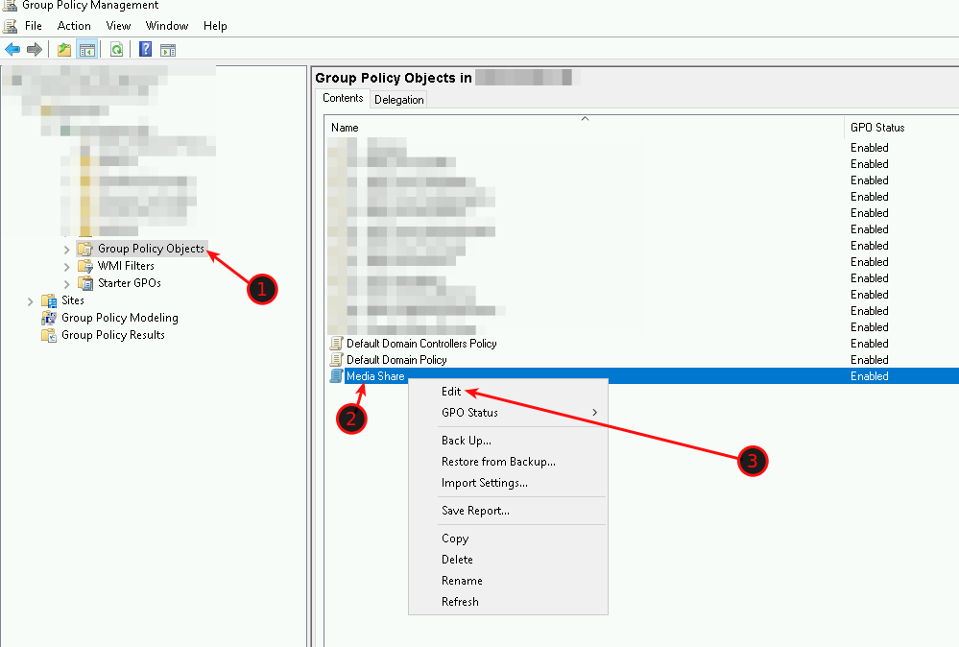The width and height of the screenshot is (959, 647).
Task: Choose Edit from the context menu
Action: (x=451, y=392)
